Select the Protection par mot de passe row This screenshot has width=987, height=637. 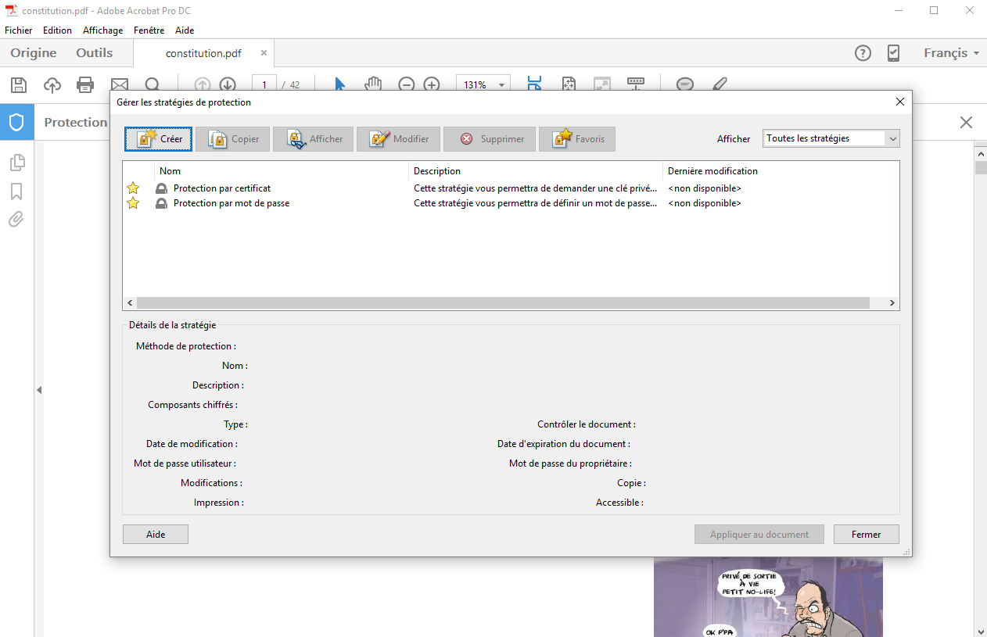click(231, 203)
